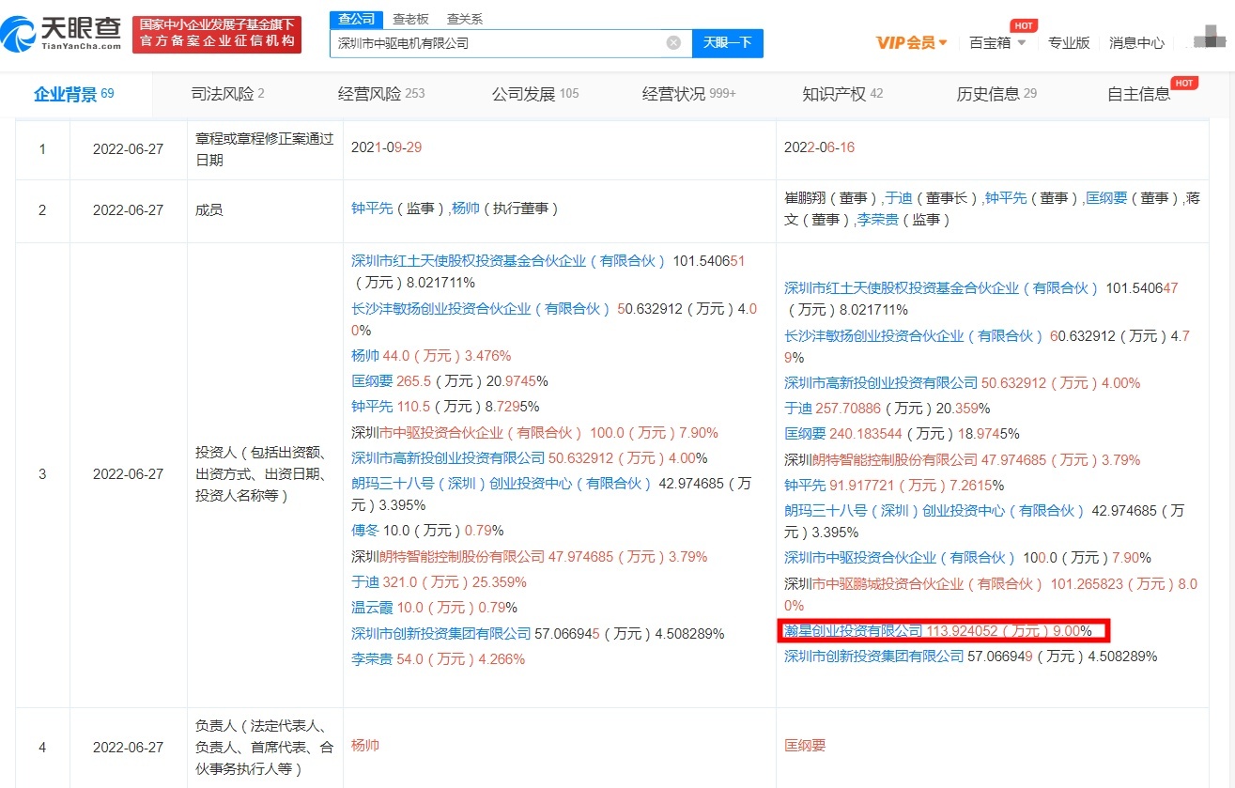The width and height of the screenshot is (1235, 788).
Task: Open the 司法风险 tab
Action: click(x=227, y=94)
